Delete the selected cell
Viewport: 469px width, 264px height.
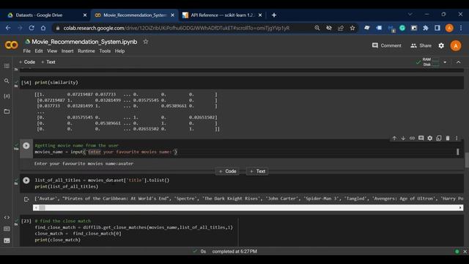(x=448, y=138)
